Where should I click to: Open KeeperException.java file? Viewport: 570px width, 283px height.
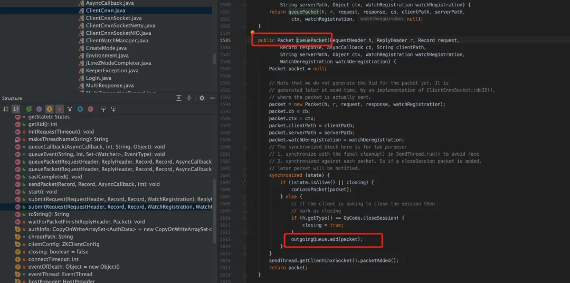(112, 71)
